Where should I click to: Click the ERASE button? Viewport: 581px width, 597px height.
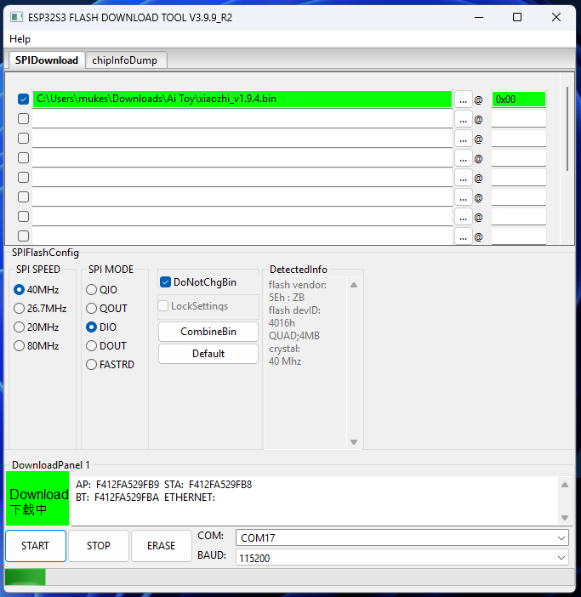coord(162,546)
